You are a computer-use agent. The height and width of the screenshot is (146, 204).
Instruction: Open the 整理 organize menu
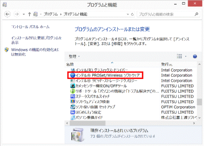pyautogui.click(x=74, y=56)
